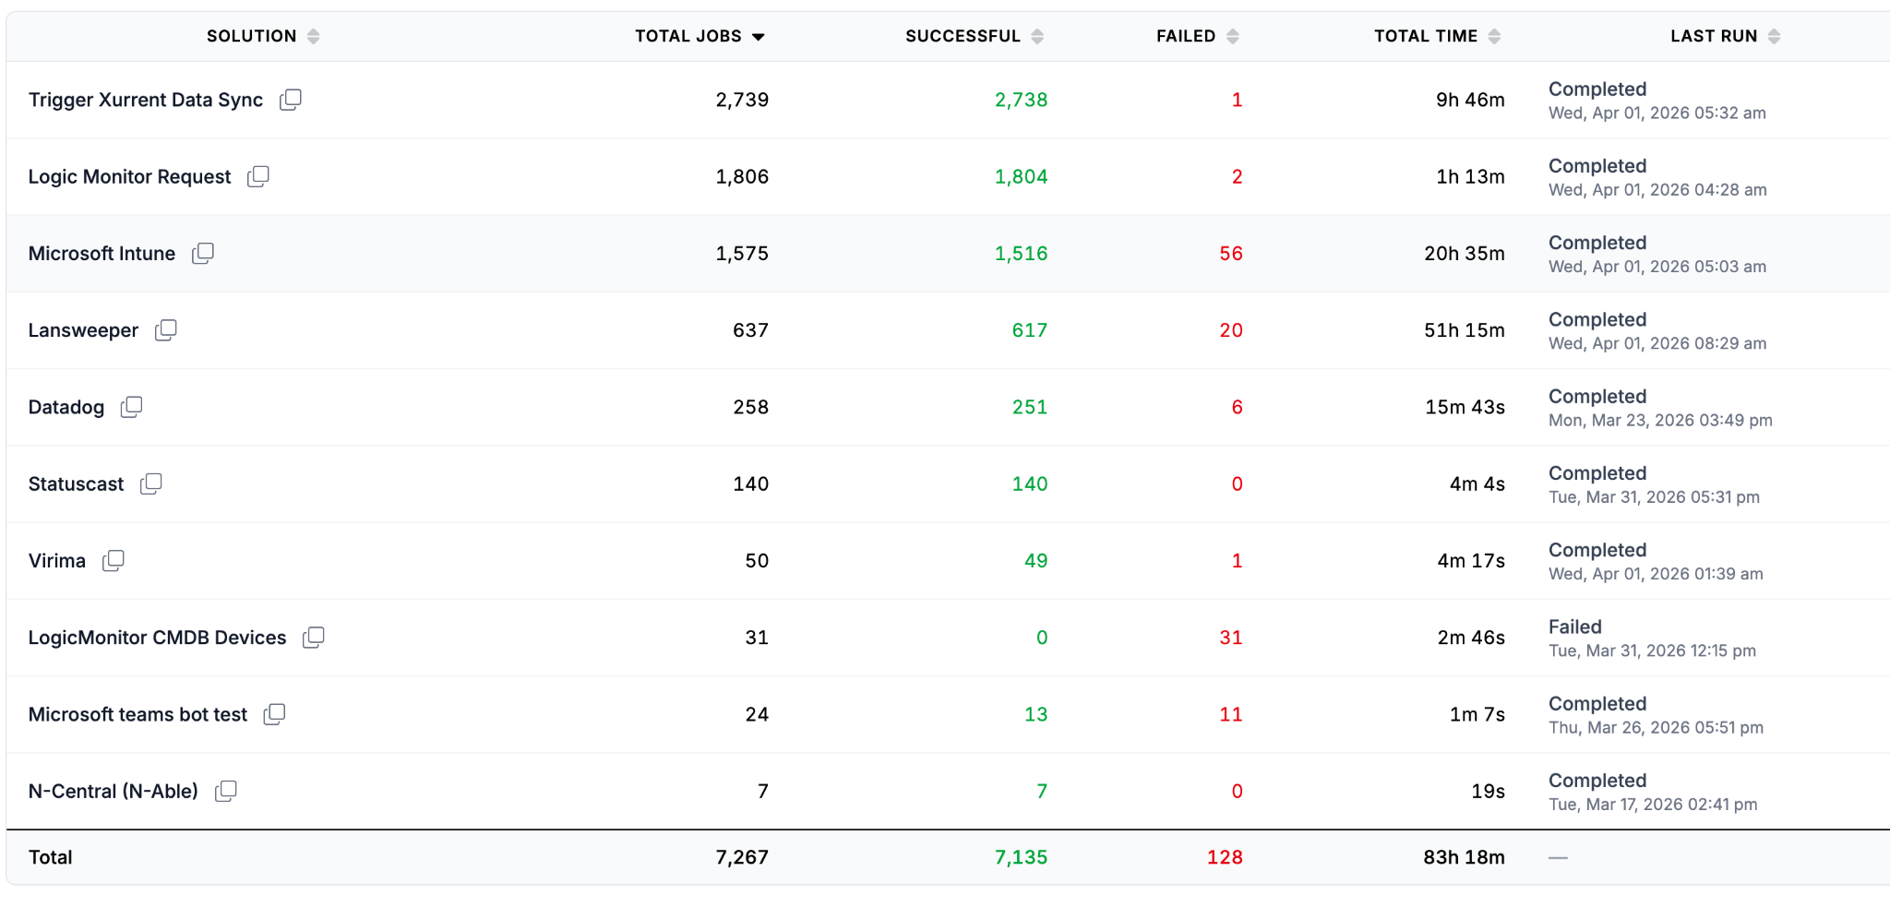Viewport: 1890px width, 907px height.
Task: Sort by Successful column arrows
Action: pos(1037,36)
